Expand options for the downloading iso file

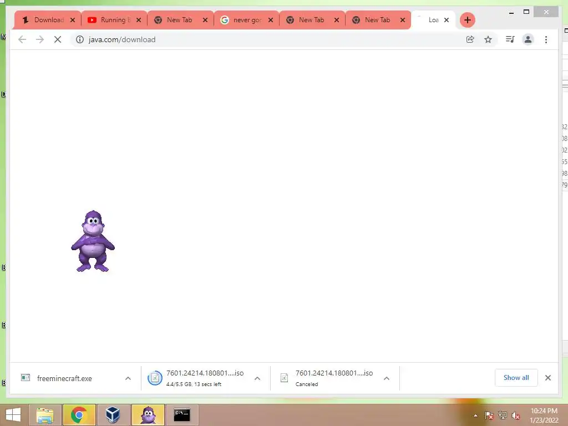coord(257,378)
